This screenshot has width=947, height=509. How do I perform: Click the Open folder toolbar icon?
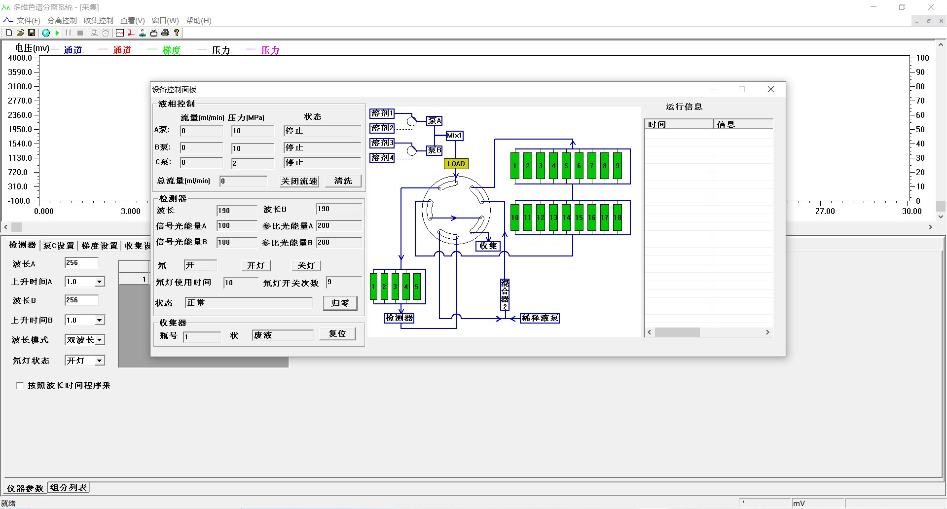20,33
